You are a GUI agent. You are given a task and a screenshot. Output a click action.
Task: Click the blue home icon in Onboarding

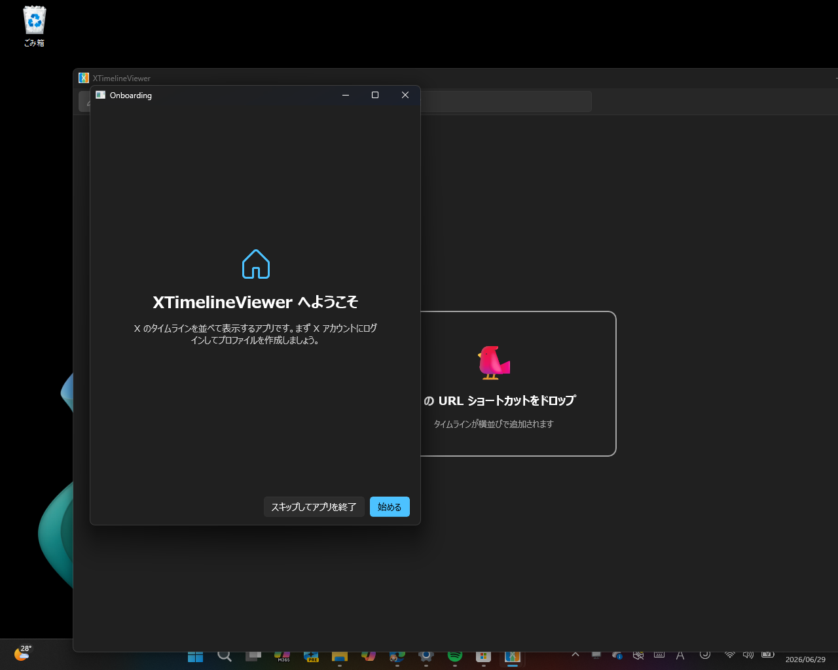click(x=256, y=264)
